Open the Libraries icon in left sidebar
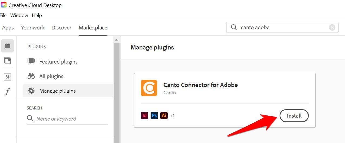 pyautogui.click(x=7, y=61)
